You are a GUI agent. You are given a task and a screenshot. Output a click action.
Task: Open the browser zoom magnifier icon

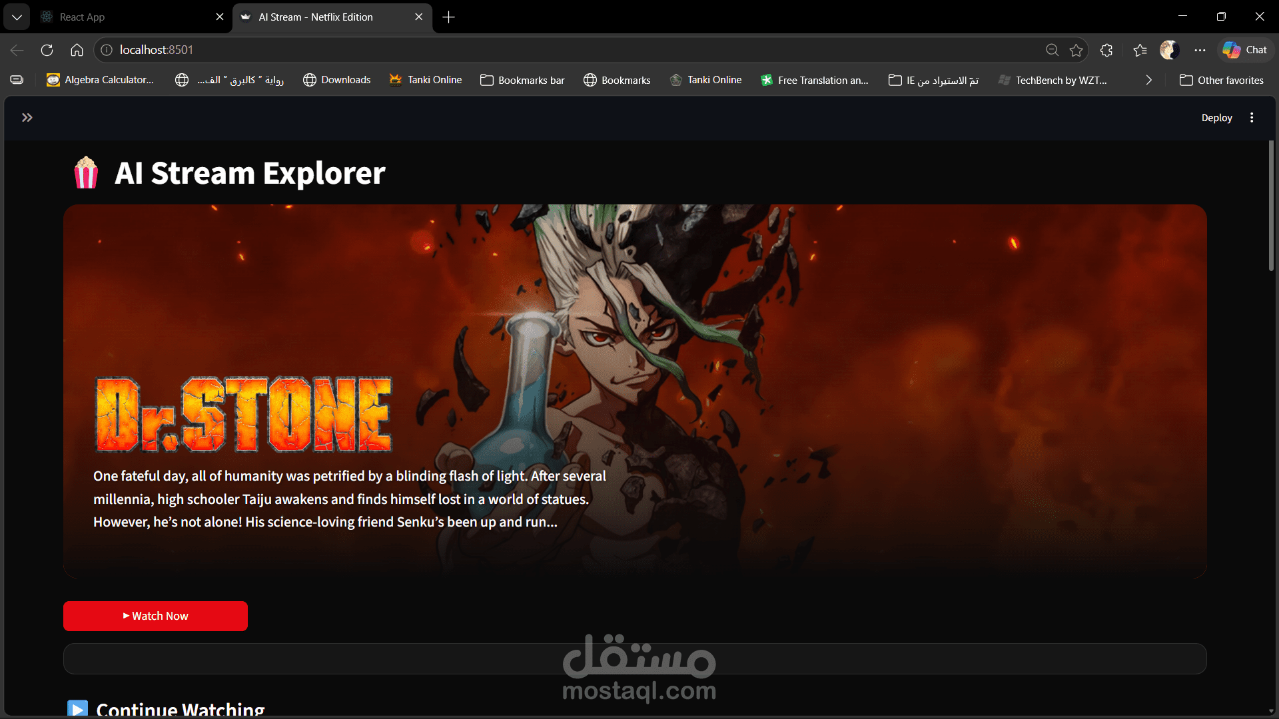pyautogui.click(x=1052, y=50)
